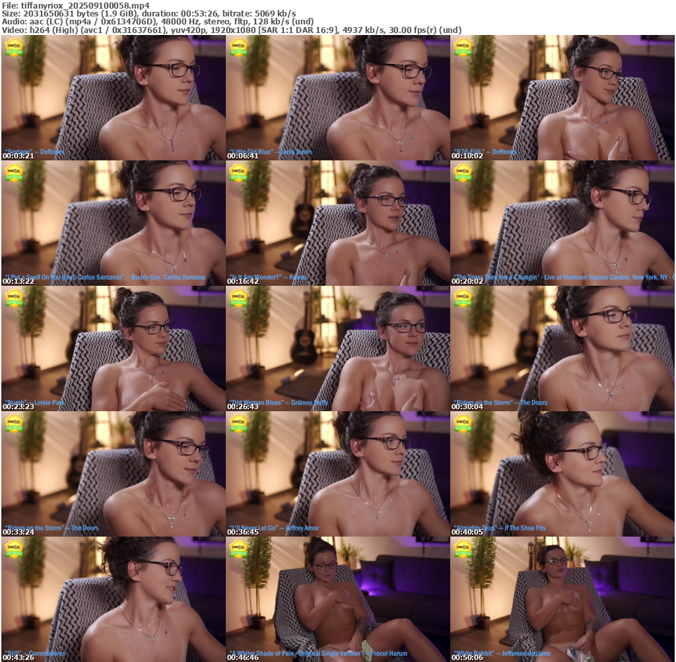
Task: Click the "White Rabbit" — Jefferson Airplane caption
Action: tap(502, 653)
